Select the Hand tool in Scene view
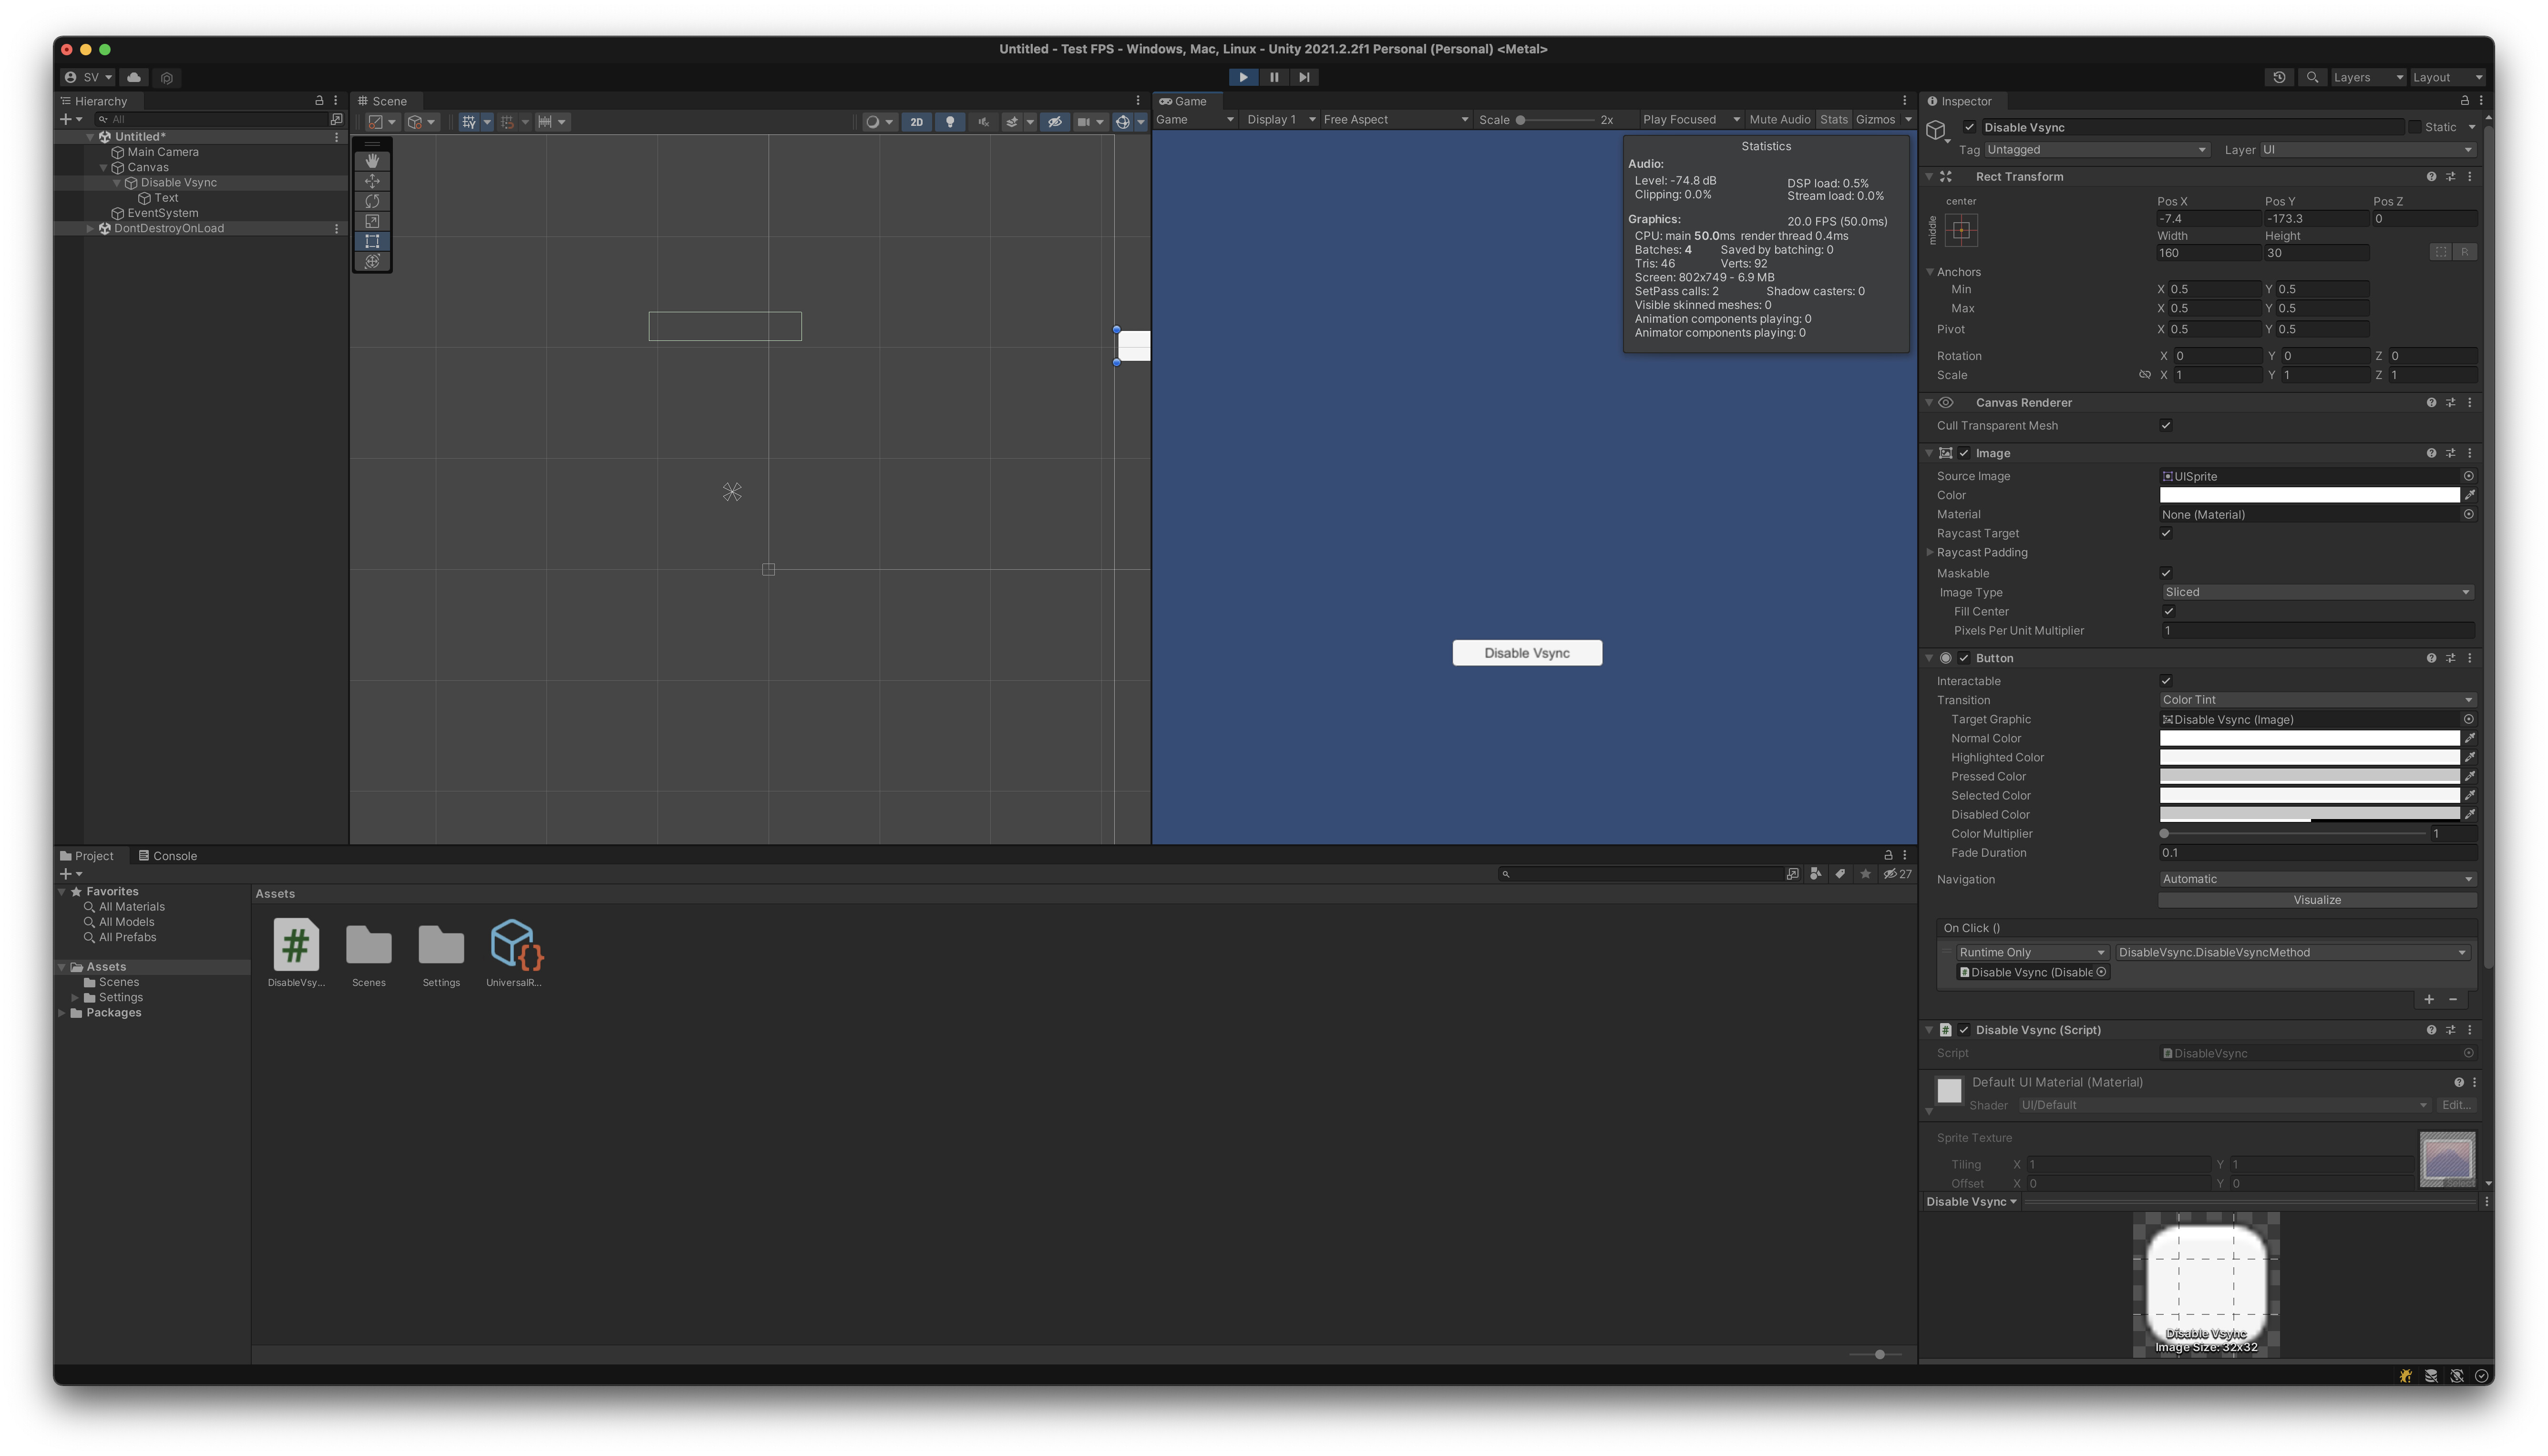This screenshot has height=1456, width=2548. pos(372,160)
